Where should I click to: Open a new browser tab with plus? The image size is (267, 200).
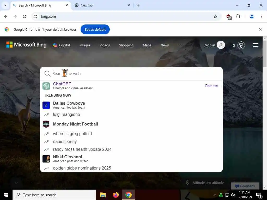click(x=138, y=5)
